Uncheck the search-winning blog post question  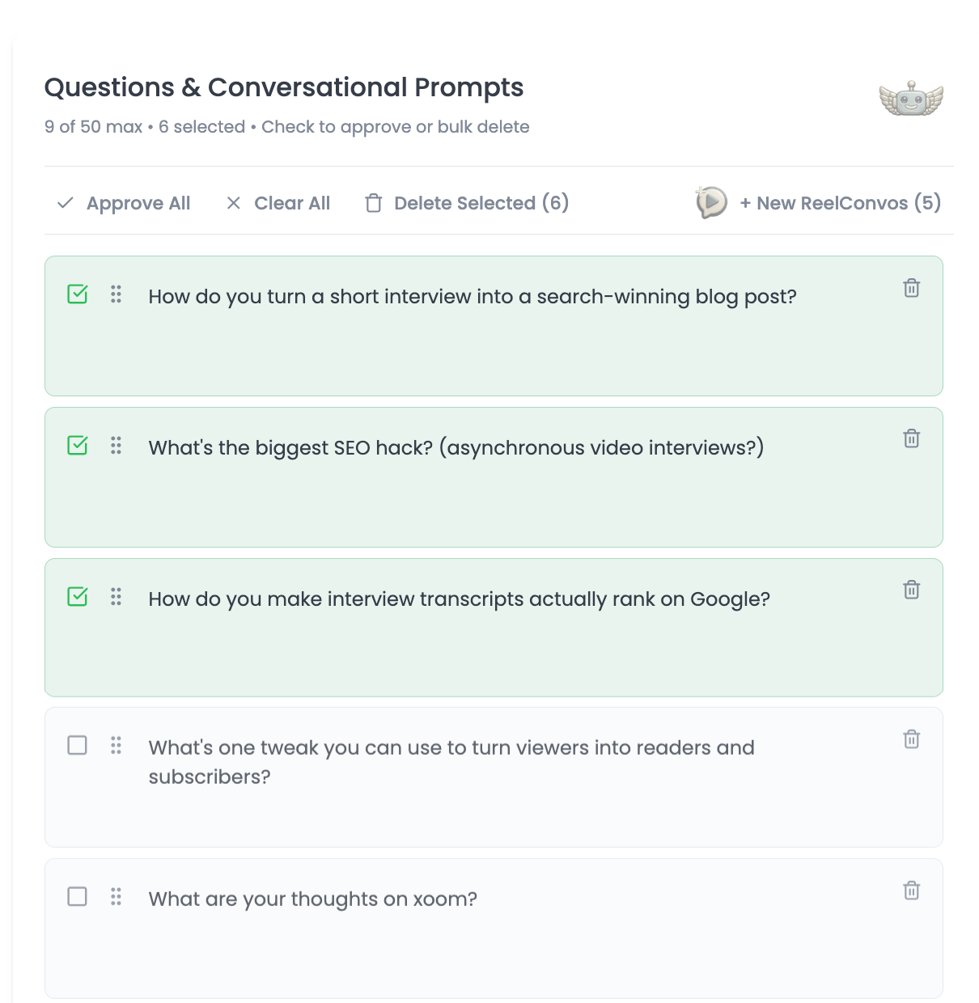pos(78,294)
